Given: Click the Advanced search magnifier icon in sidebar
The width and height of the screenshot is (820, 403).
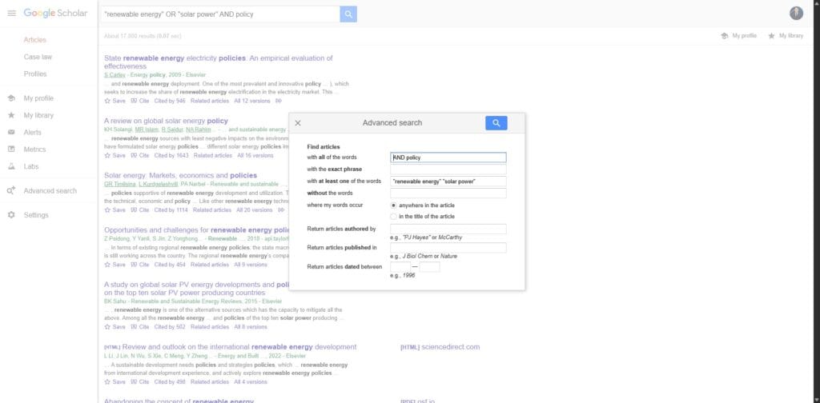Looking at the screenshot, I should (x=11, y=190).
